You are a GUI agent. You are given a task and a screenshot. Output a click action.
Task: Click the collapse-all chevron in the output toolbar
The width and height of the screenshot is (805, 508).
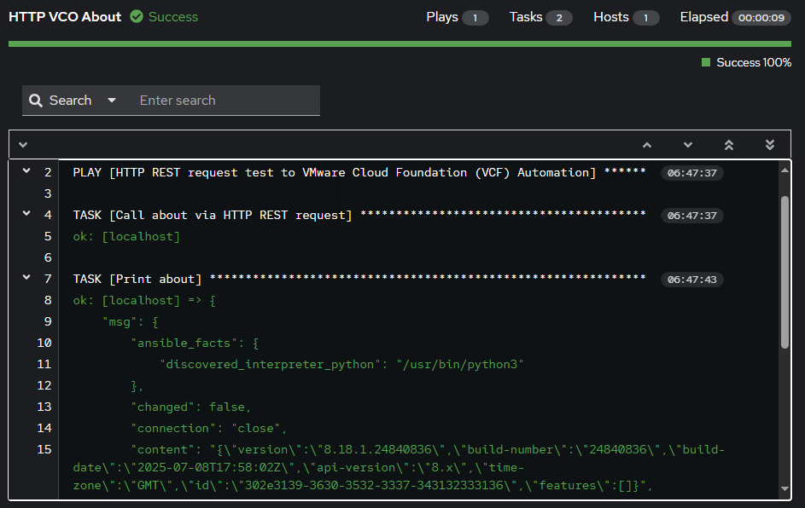click(24, 144)
